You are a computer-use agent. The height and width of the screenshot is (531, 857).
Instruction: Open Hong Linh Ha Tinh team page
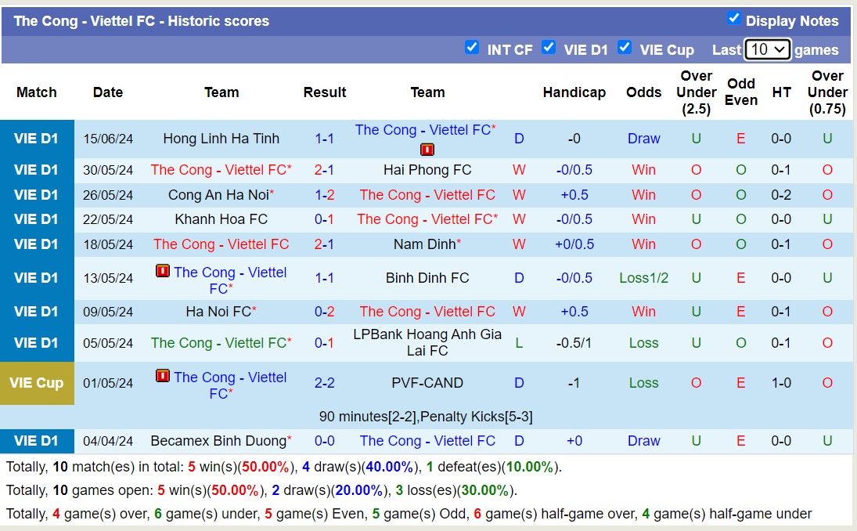point(221,138)
